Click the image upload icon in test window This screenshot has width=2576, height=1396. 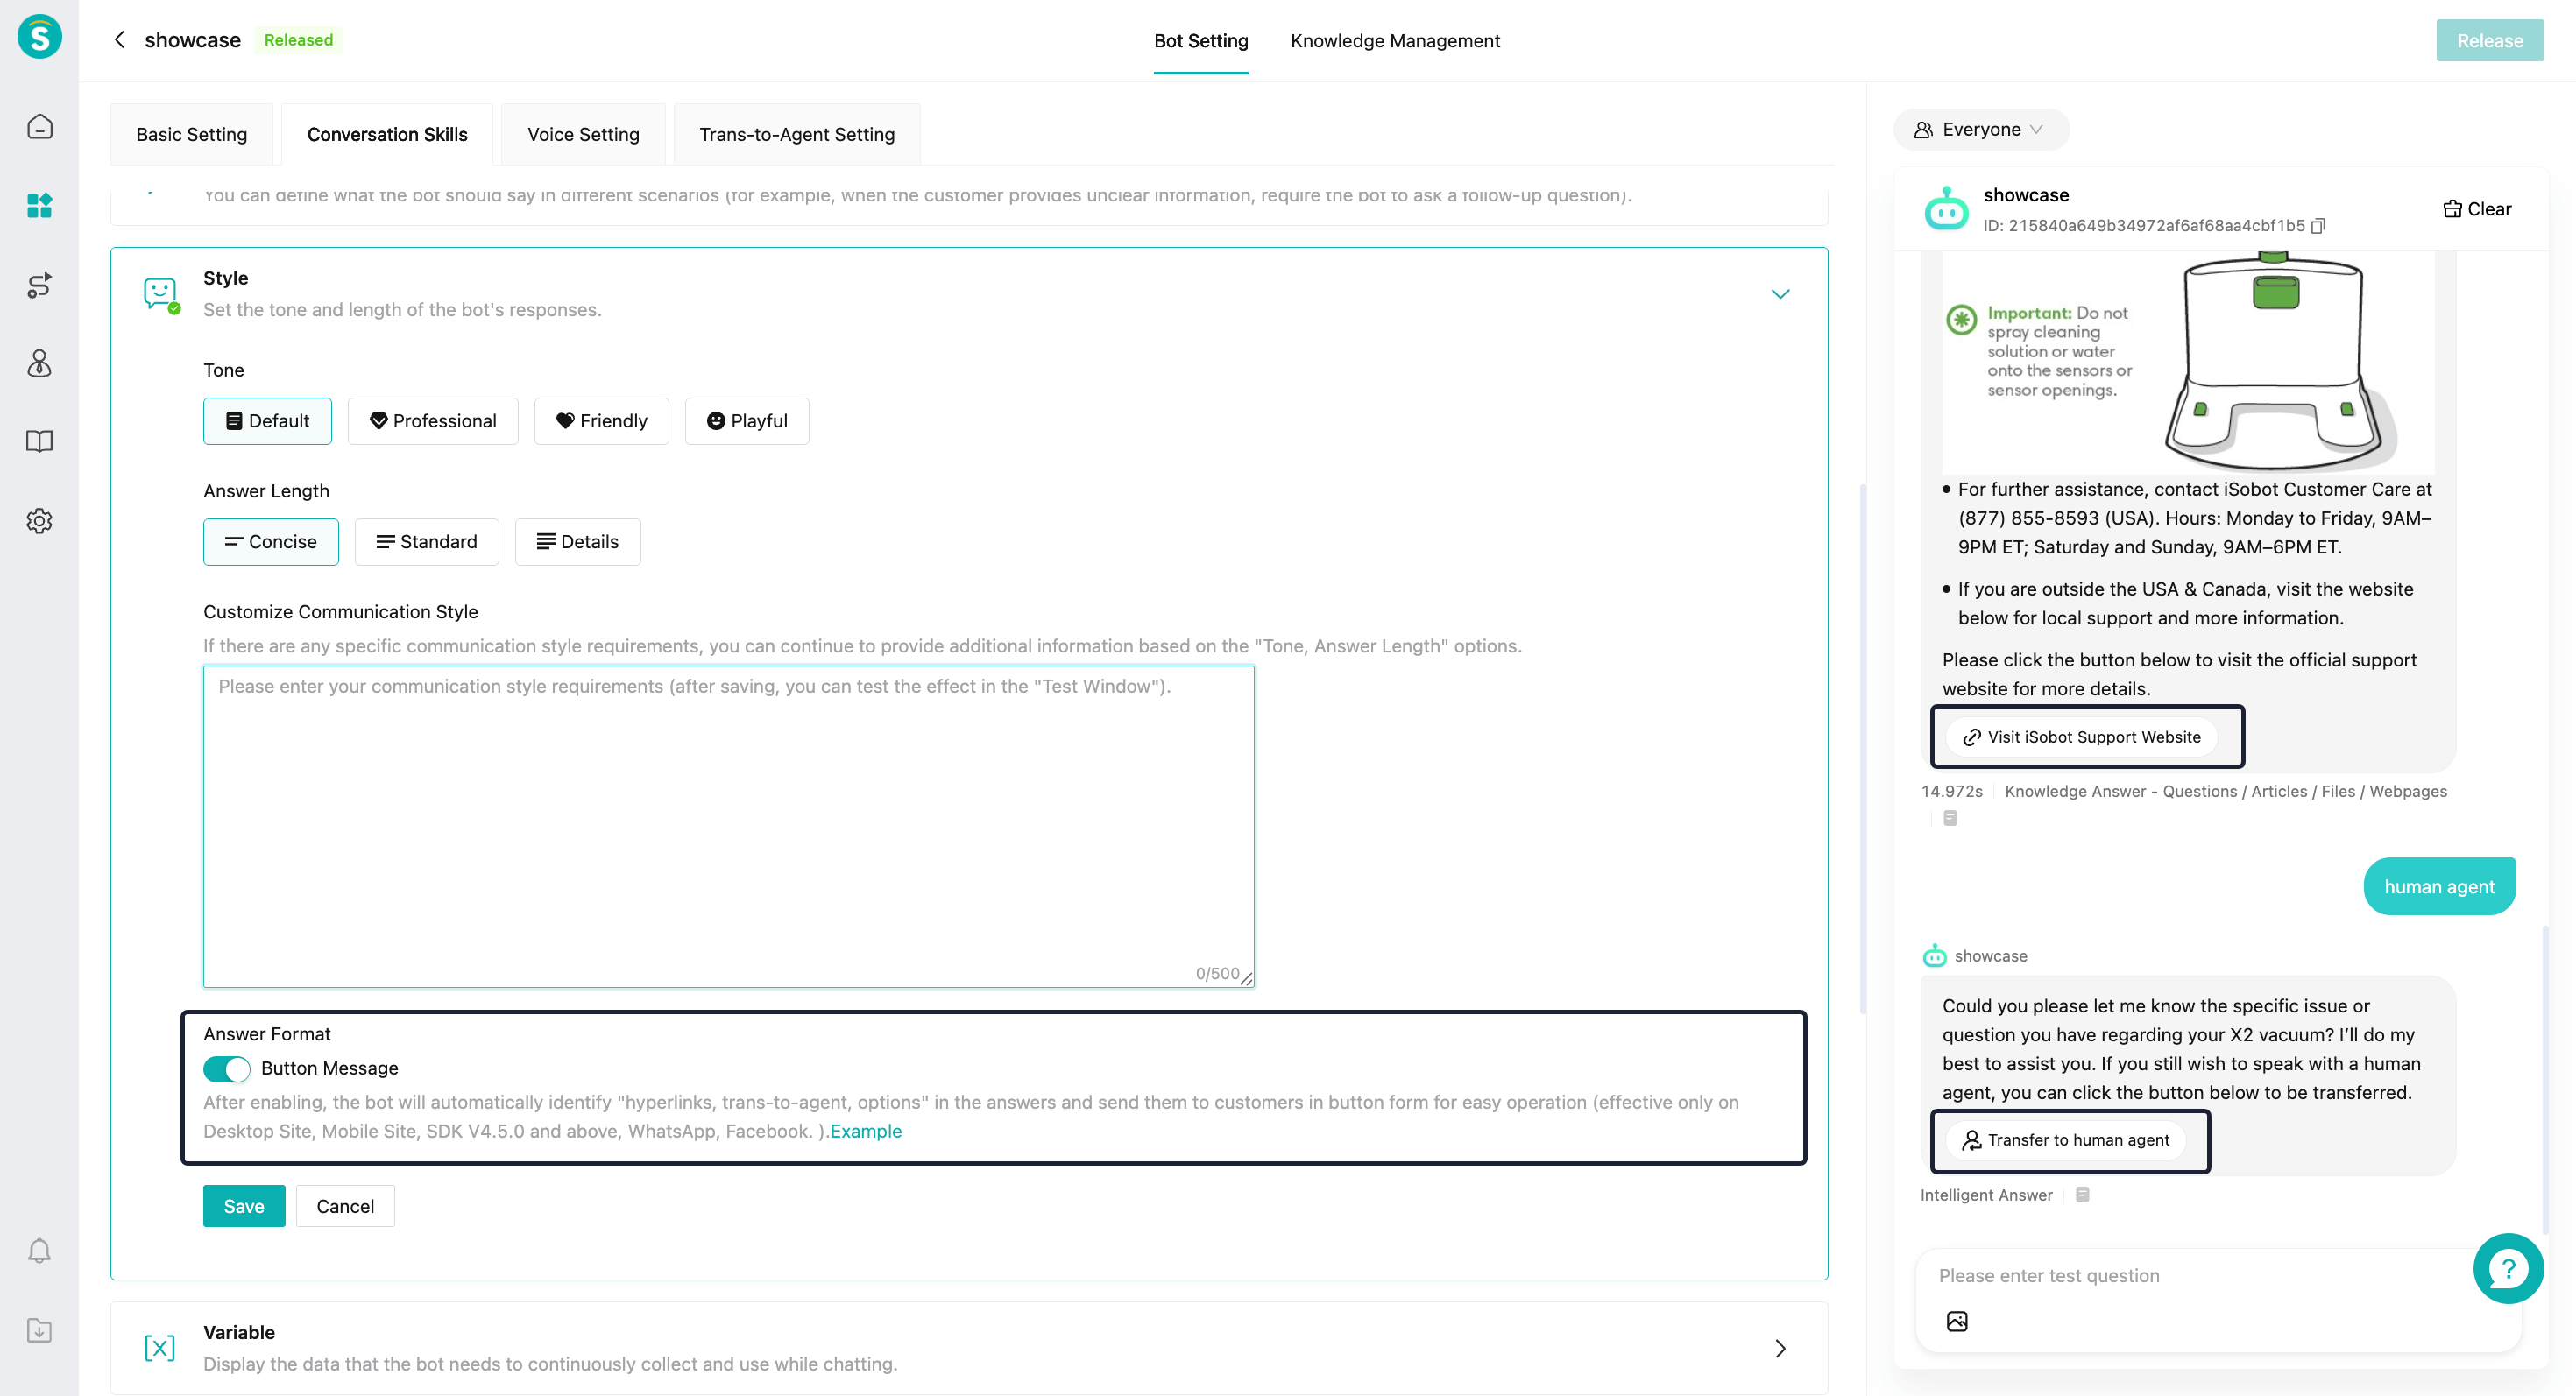pyautogui.click(x=1957, y=1321)
